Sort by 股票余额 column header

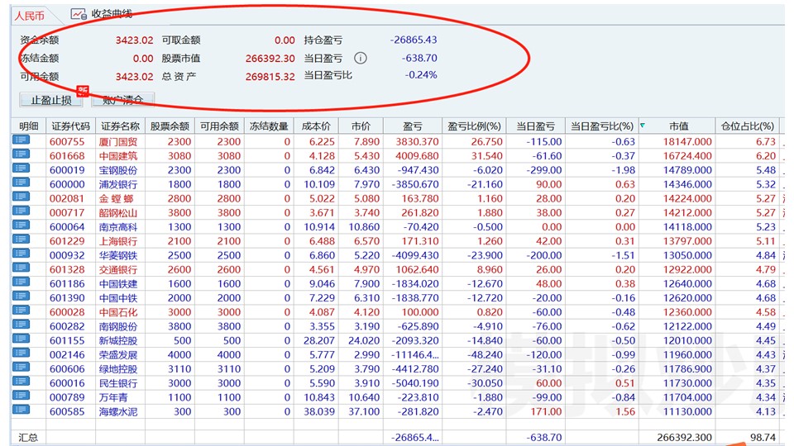(x=170, y=126)
